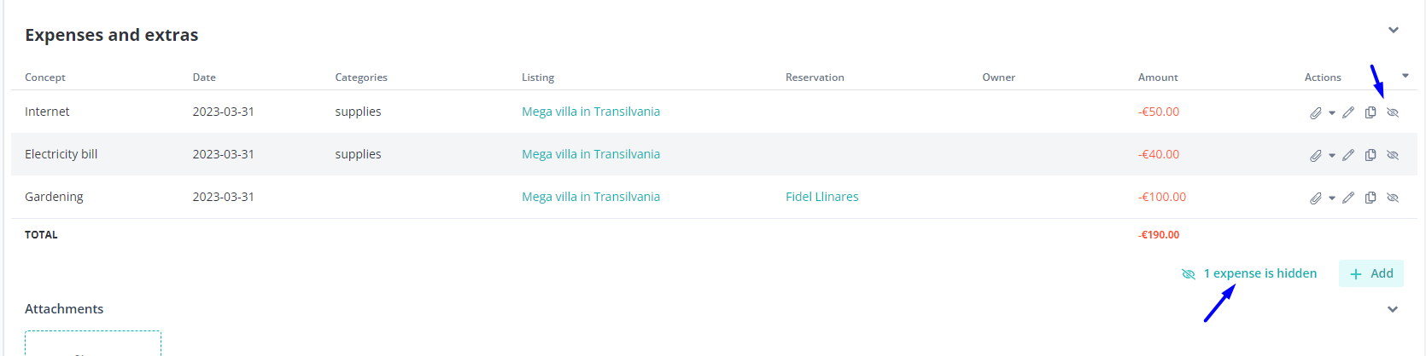Sort by the Date column header
The width and height of the screenshot is (1426, 356).
click(204, 78)
